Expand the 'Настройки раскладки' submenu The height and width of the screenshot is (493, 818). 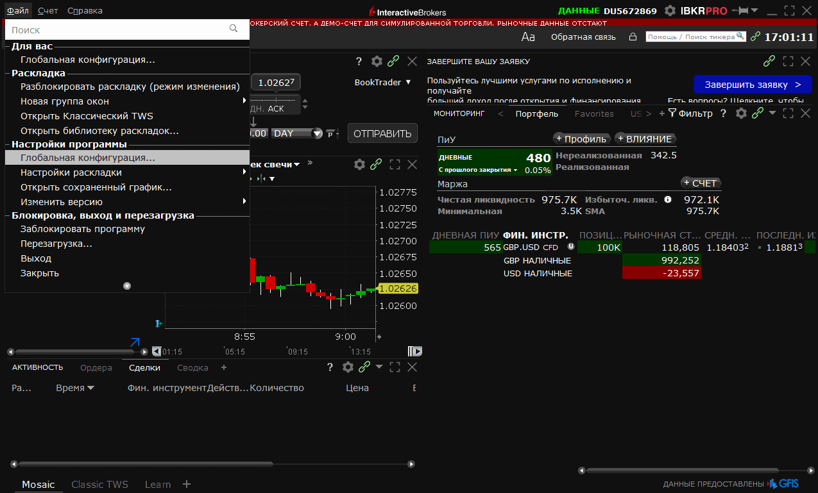tap(244, 172)
